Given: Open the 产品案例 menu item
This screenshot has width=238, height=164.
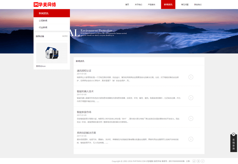Looking at the screenshot, I should point(151,4).
